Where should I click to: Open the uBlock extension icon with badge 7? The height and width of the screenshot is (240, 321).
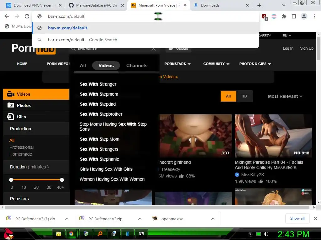click(x=264, y=17)
